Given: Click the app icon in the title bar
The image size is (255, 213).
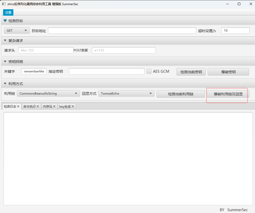Looking at the screenshot, I should click(4, 4).
